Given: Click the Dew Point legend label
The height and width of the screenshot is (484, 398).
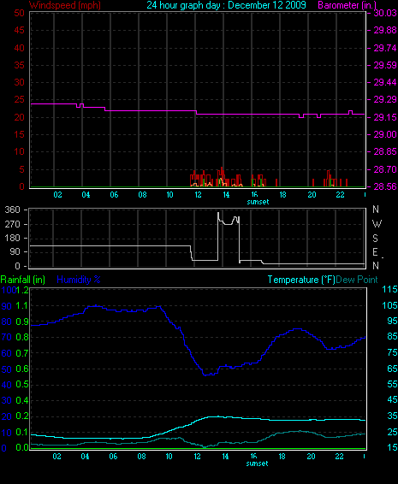Looking at the screenshot, I should (x=357, y=280).
